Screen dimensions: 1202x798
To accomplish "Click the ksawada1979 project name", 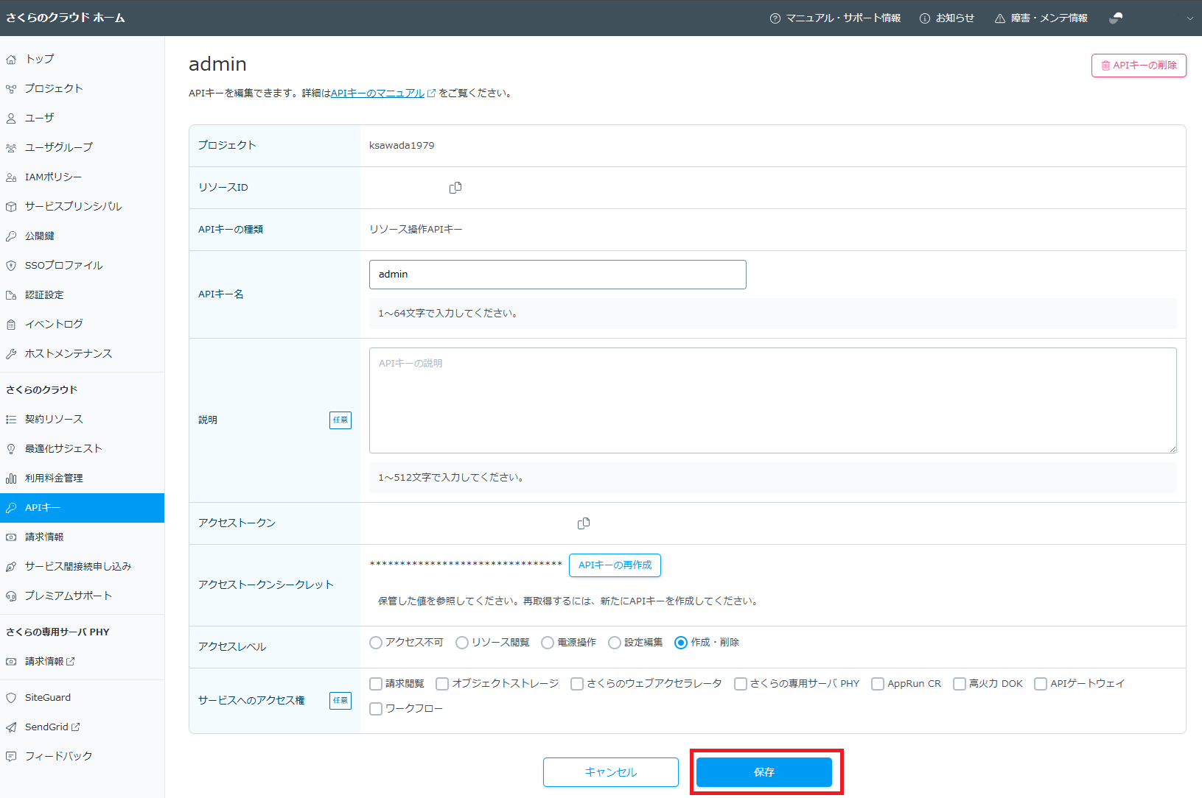I will tap(402, 146).
